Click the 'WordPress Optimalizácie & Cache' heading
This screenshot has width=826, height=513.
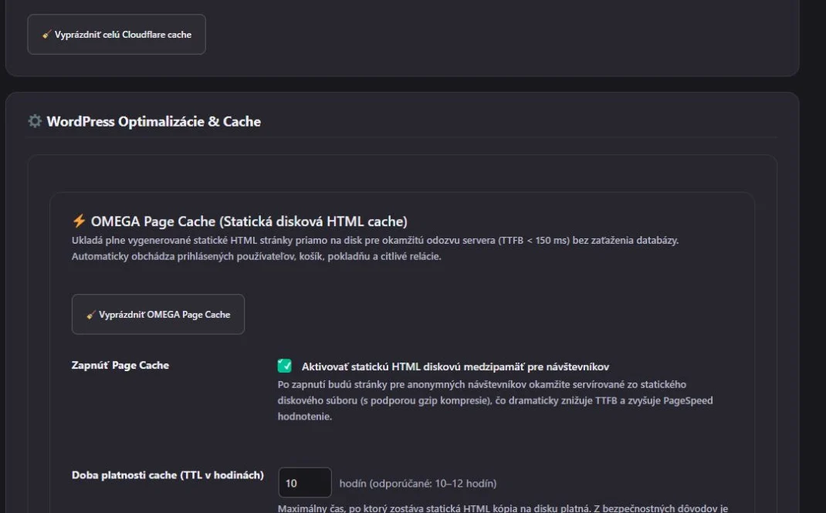[154, 122]
